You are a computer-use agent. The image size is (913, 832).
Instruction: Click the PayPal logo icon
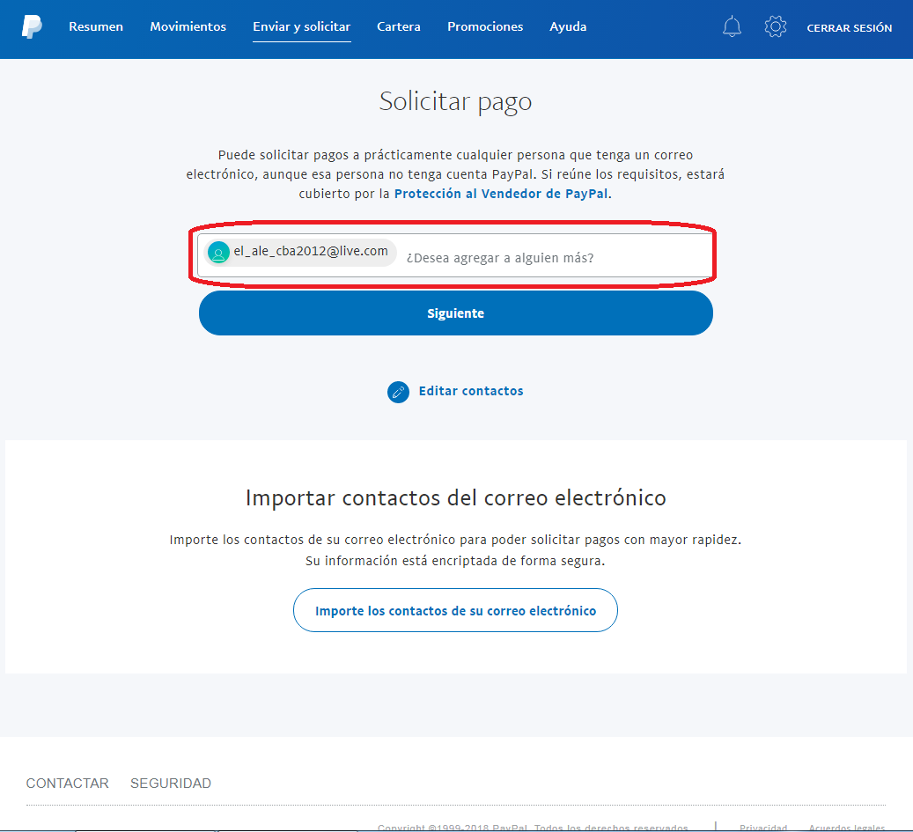32,26
